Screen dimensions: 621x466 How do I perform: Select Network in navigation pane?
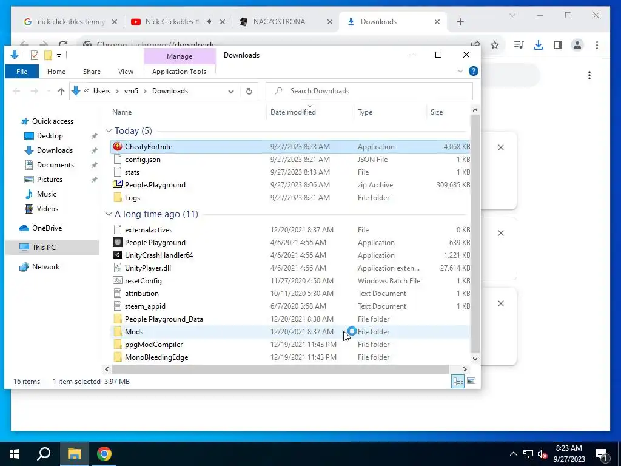[x=45, y=267]
